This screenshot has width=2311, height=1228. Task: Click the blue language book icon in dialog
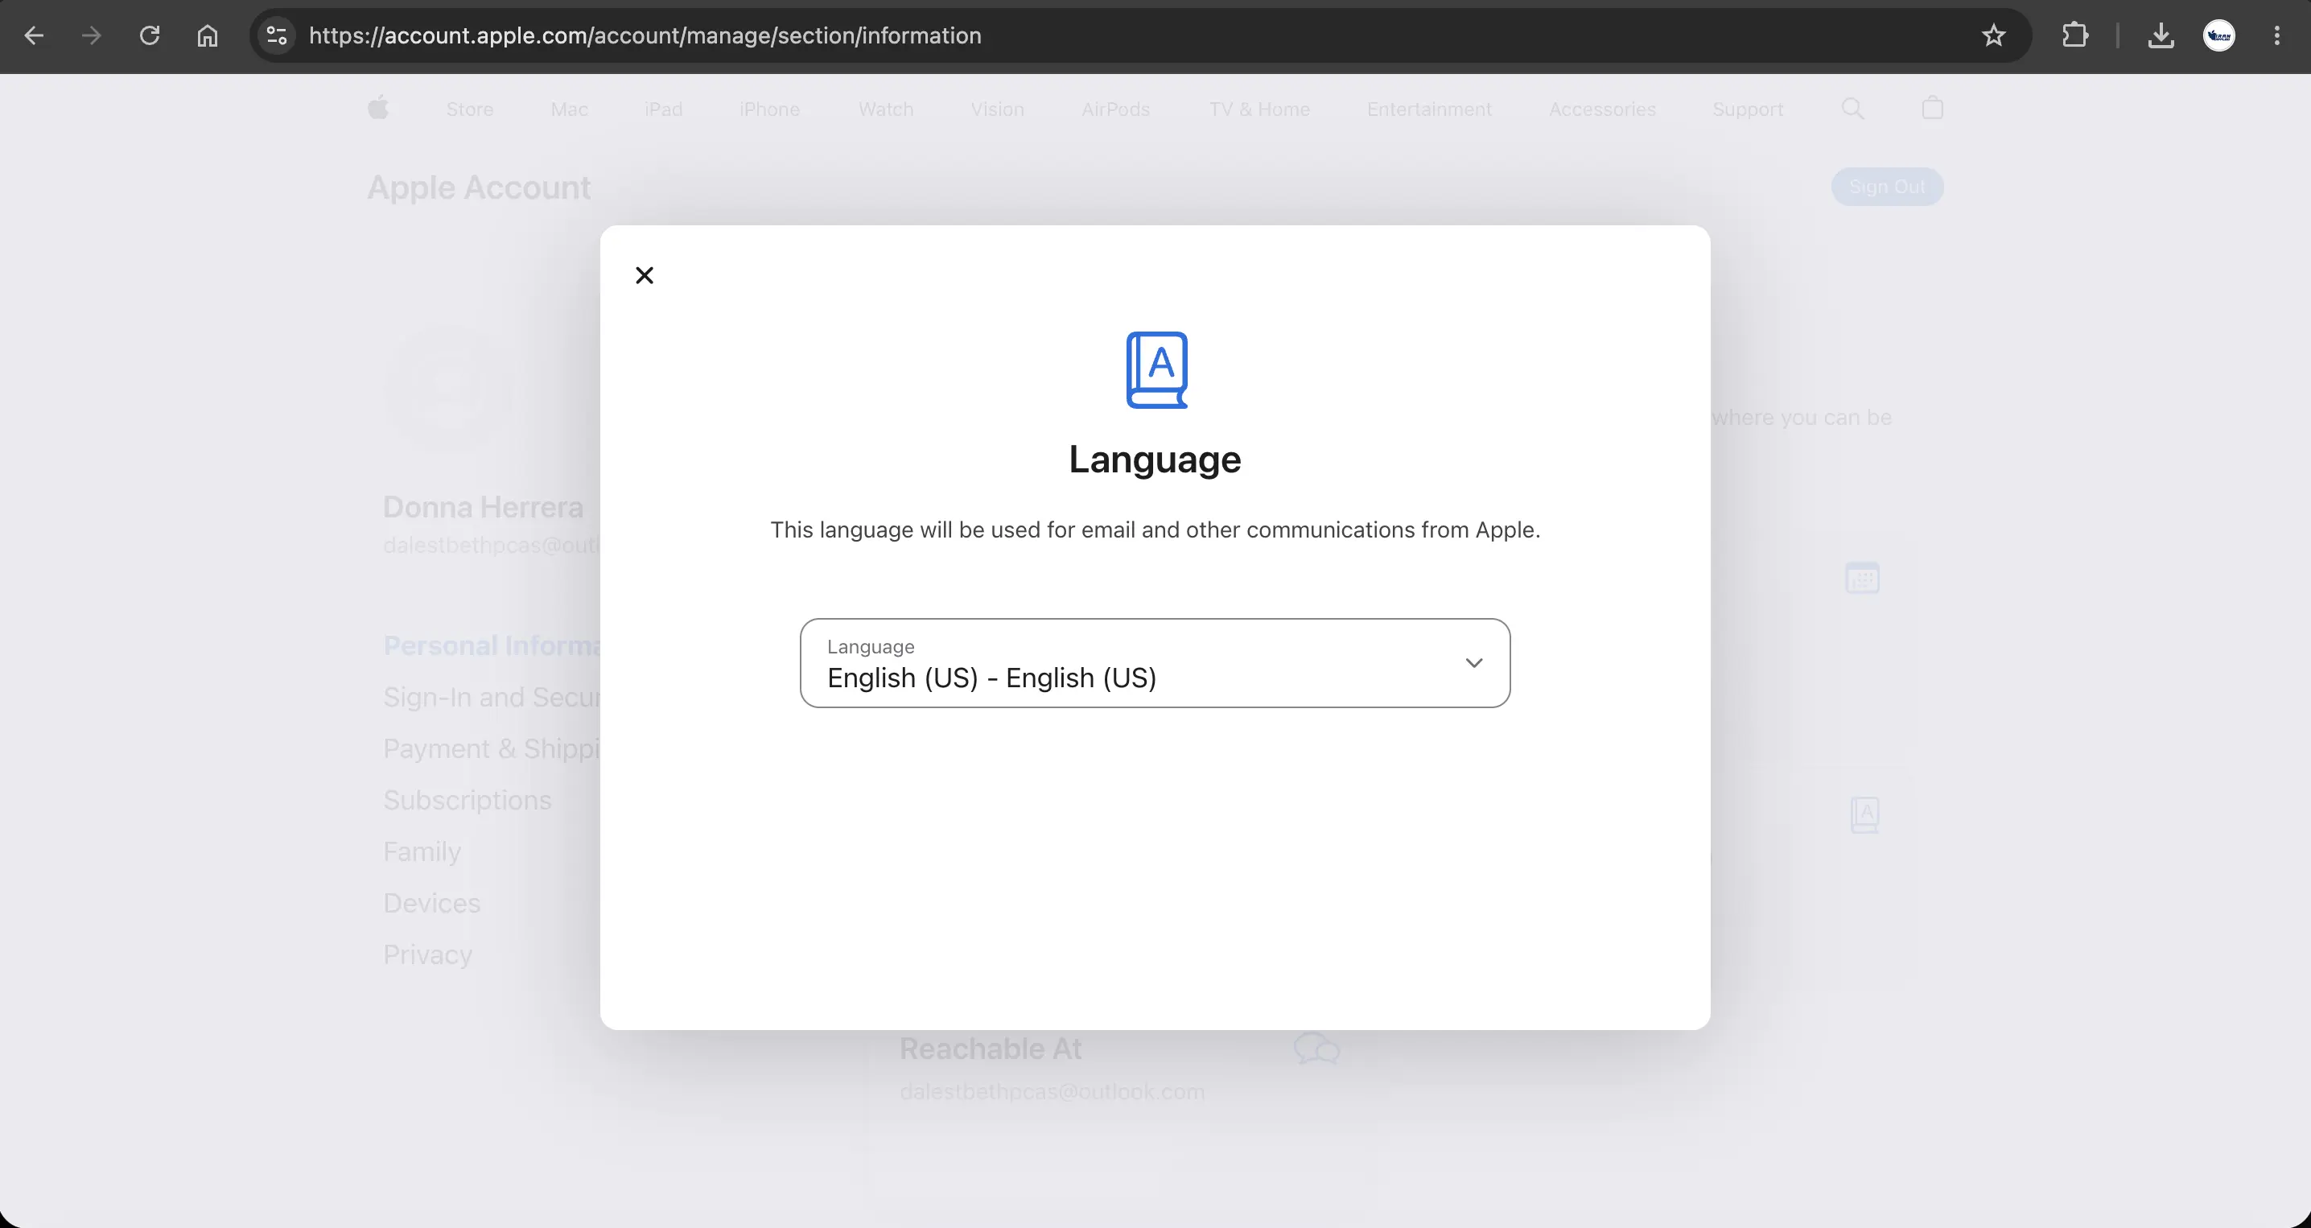(x=1156, y=370)
